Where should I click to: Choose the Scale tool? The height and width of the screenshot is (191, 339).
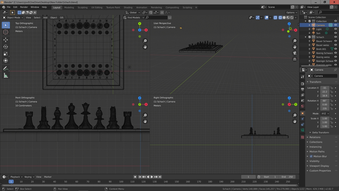6,54
